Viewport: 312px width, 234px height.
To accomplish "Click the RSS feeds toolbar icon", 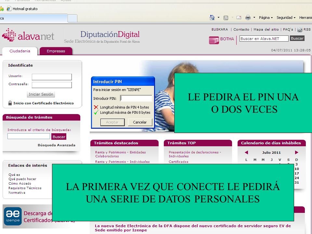I will pos(226,18).
